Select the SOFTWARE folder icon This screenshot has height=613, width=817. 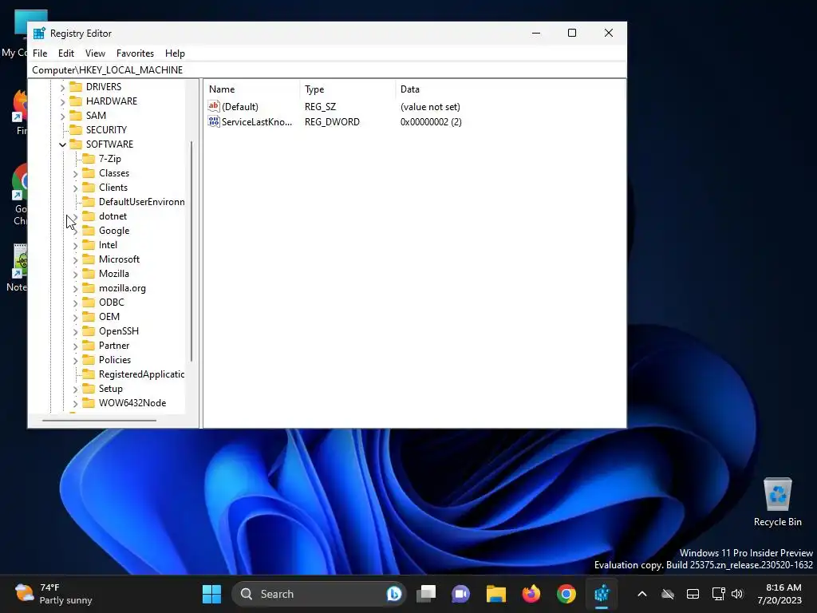point(76,144)
